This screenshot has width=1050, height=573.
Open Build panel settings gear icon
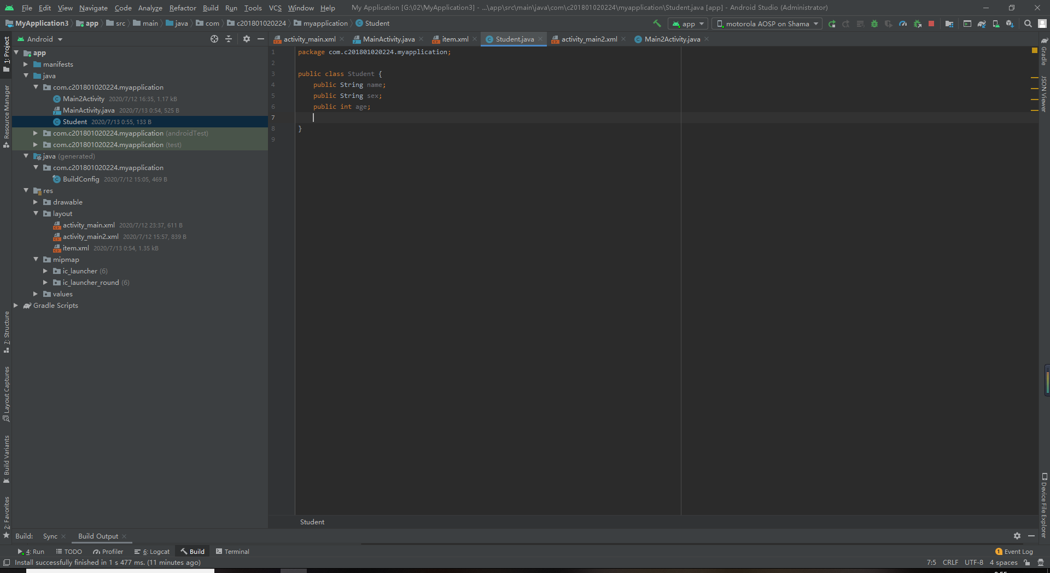1017,536
